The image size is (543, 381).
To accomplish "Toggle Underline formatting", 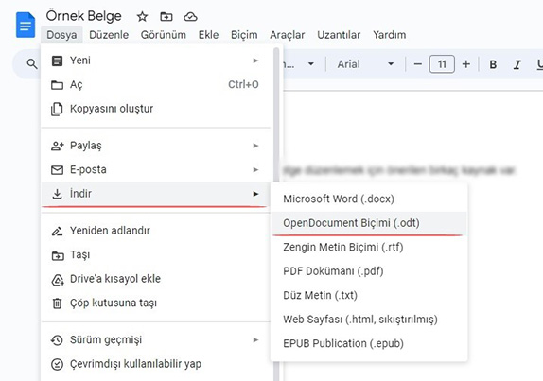I will click(539, 64).
